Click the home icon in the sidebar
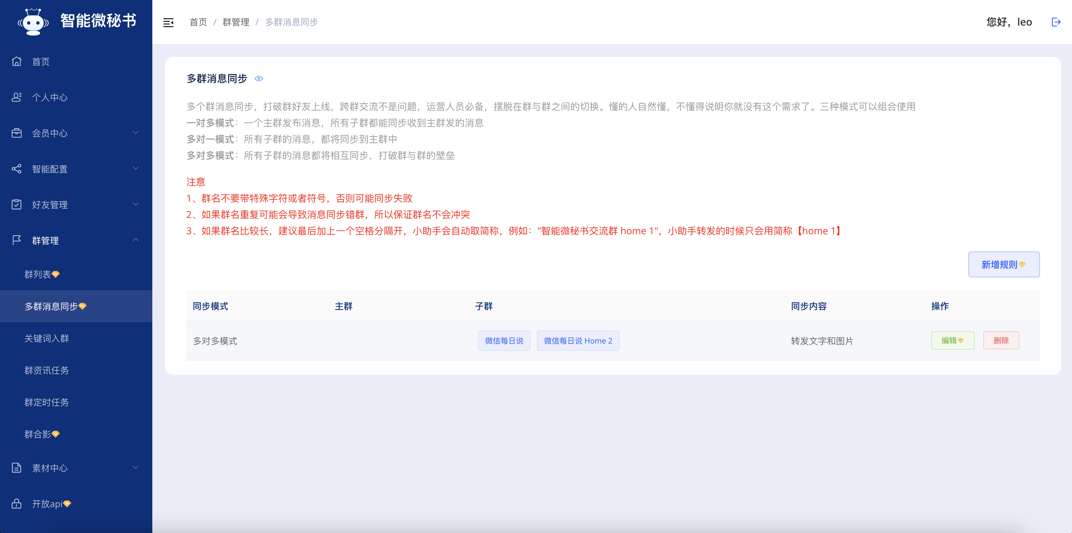 (17, 61)
